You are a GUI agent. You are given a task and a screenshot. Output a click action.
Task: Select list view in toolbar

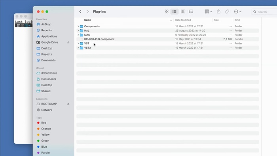[x=175, y=11]
